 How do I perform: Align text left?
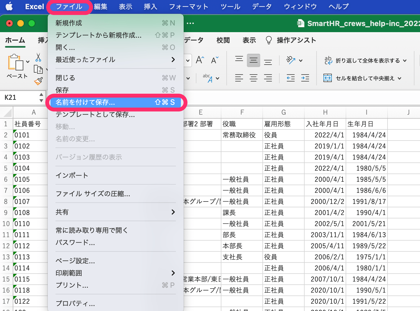pos(239,78)
